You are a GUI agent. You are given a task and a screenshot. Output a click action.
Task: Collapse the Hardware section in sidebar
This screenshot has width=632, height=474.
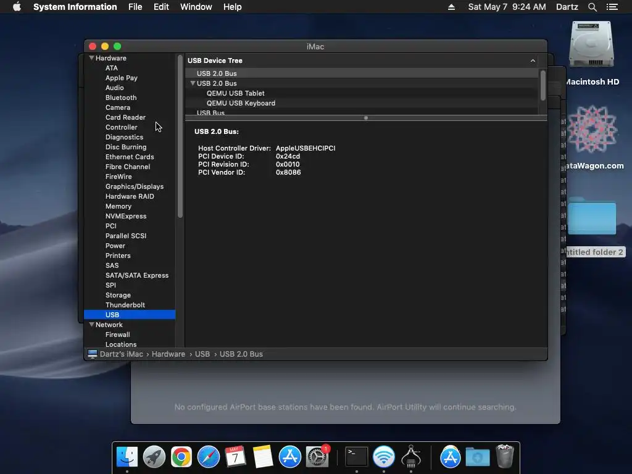(x=91, y=58)
